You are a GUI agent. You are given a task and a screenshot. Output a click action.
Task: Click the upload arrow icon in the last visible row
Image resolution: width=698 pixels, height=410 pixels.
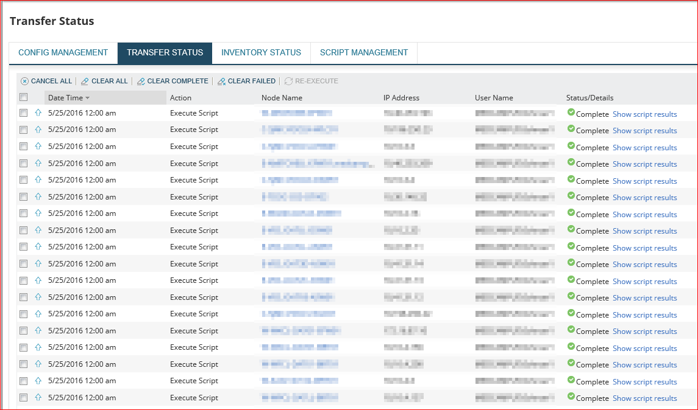click(38, 397)
